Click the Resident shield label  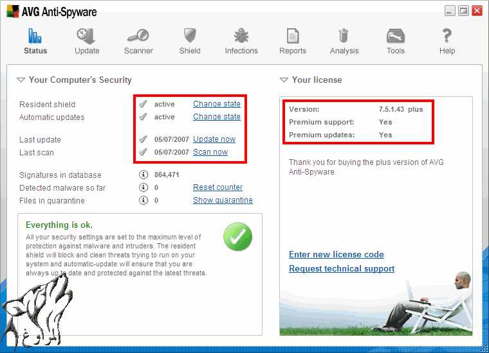coord(47,104)
